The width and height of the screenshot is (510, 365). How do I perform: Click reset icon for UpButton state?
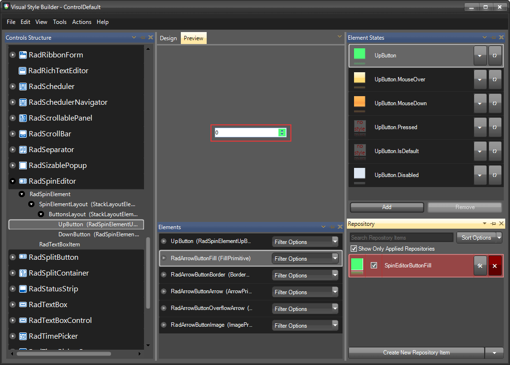coord(495,55)
